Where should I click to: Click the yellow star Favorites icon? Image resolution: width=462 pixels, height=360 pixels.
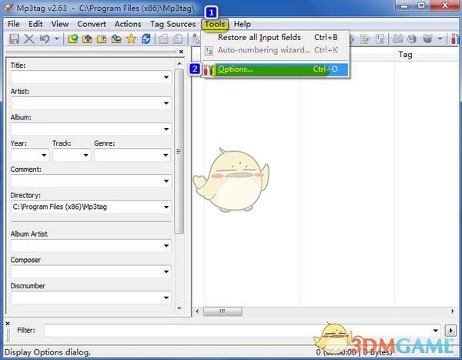tap(131, 39)
